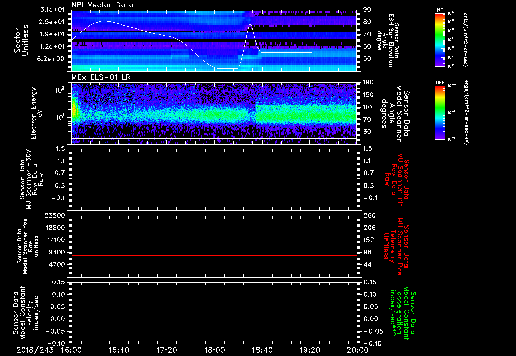Click the 2.5e+01 sector axis value
The height and width of the screenshot is (356, 516).
(52, 22)
